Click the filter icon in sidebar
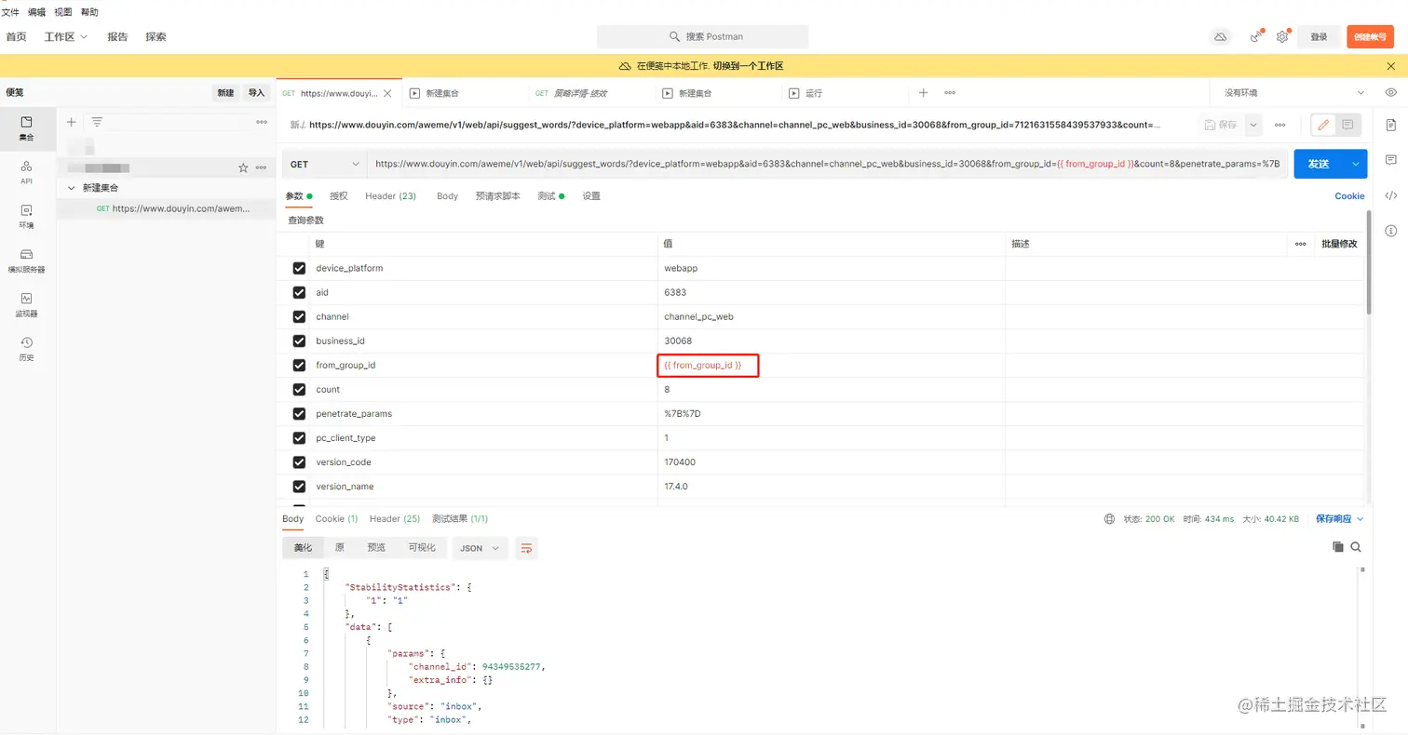This screenshot has height=735, width=1408. point(97,122)
